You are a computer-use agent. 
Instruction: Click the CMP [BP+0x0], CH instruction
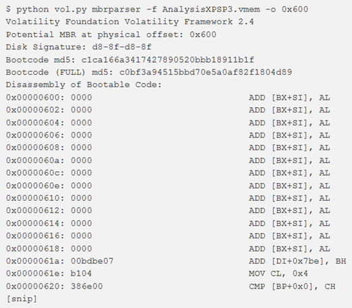tap(292, 286)
